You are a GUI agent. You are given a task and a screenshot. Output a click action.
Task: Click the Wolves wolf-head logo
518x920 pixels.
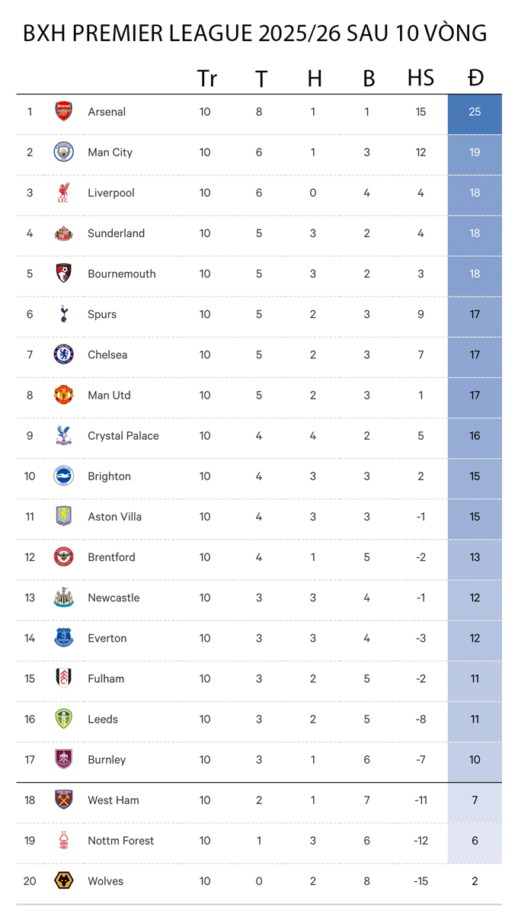(x=64, y=881)
